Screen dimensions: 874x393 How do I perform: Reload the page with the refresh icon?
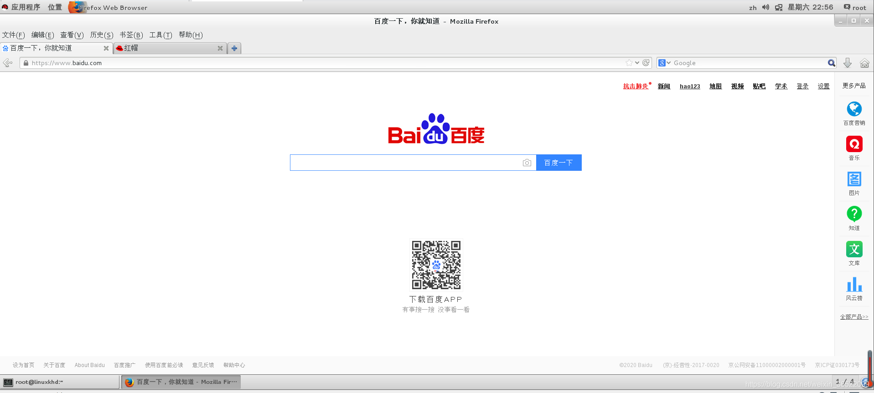click(646, 63)
